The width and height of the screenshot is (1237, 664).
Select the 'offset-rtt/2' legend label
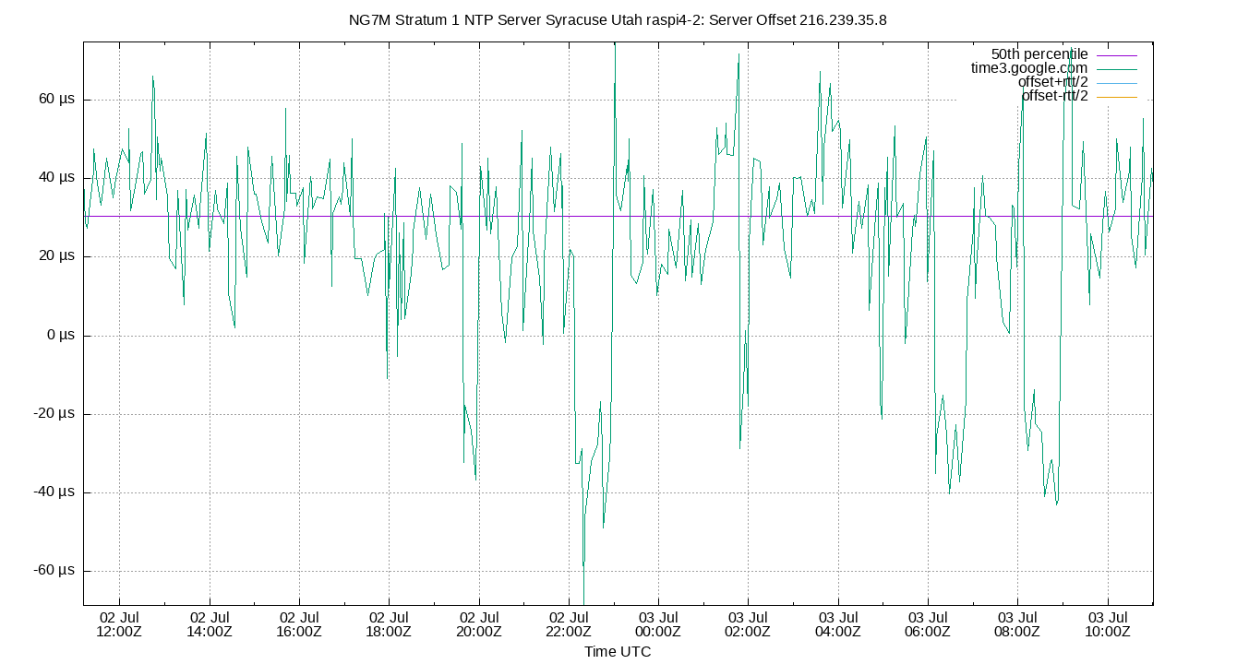1054,96
